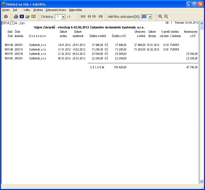Viewport: 205px width, 190px height.
Task: Open the Zobrazení strany menu
Action: 56,10
